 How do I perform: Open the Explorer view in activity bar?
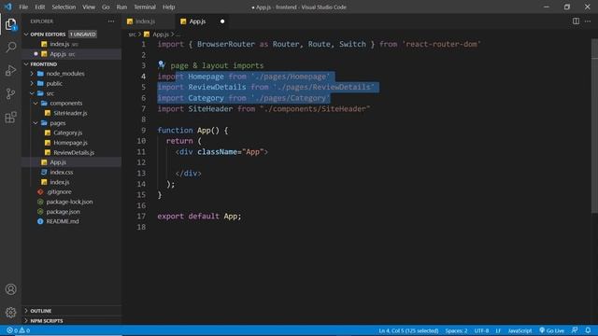(10, 24)
